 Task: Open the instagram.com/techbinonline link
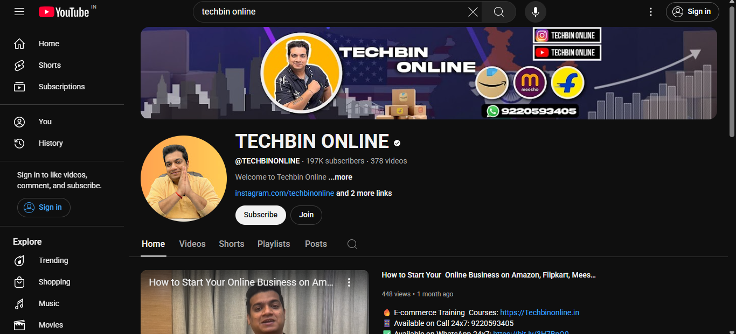(284, 193)
